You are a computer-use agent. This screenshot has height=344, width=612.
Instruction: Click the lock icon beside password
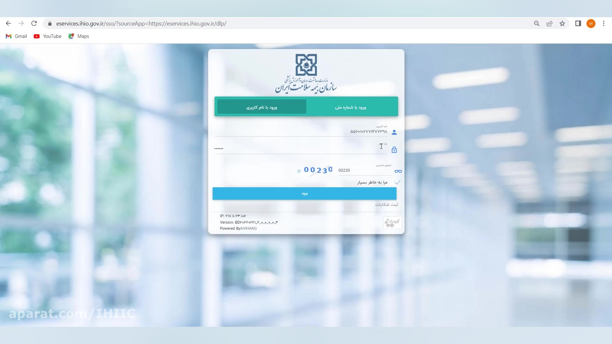[394, 150]
